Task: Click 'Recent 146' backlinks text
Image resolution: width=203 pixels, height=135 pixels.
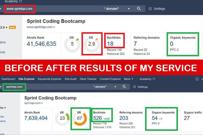Action: tap(114, 50)
